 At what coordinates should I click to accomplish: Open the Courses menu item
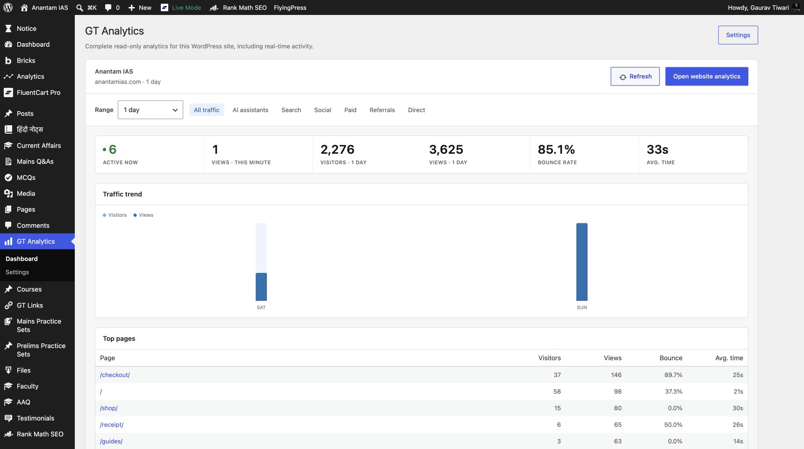coord(37,289)
